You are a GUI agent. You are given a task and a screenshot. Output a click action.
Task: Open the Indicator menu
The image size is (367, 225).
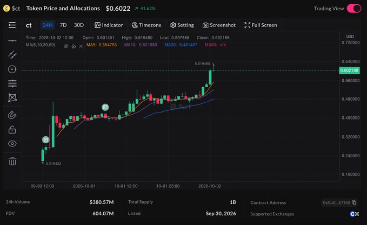109,25
